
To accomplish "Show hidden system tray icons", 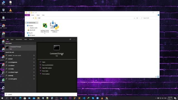I will [156, 98].
